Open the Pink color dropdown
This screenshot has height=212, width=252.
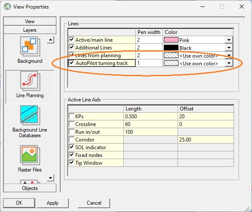229,40
